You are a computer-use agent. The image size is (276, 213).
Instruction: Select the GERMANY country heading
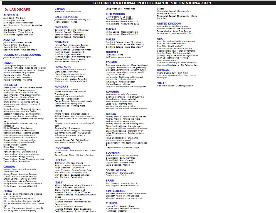[61, 42]
